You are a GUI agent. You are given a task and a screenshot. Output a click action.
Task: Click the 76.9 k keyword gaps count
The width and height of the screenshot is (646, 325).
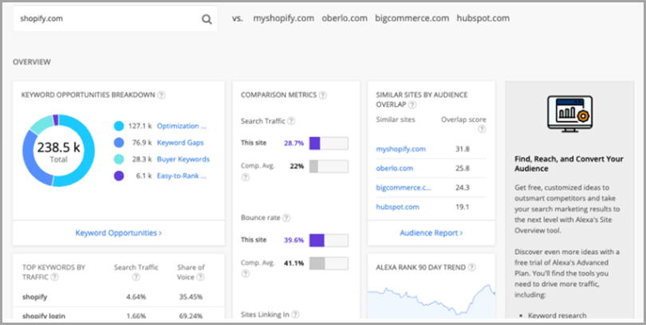[x=142, y=143]
